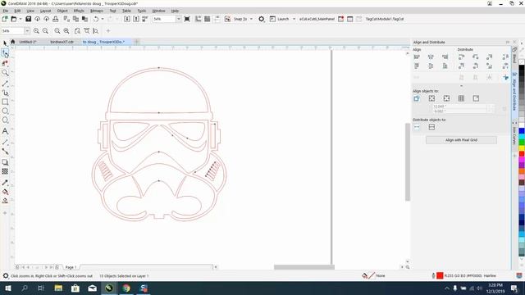Toggle Show Rulers in the toolbar
Viewport: 525px width, 295px height.
[x=199, y=19]
